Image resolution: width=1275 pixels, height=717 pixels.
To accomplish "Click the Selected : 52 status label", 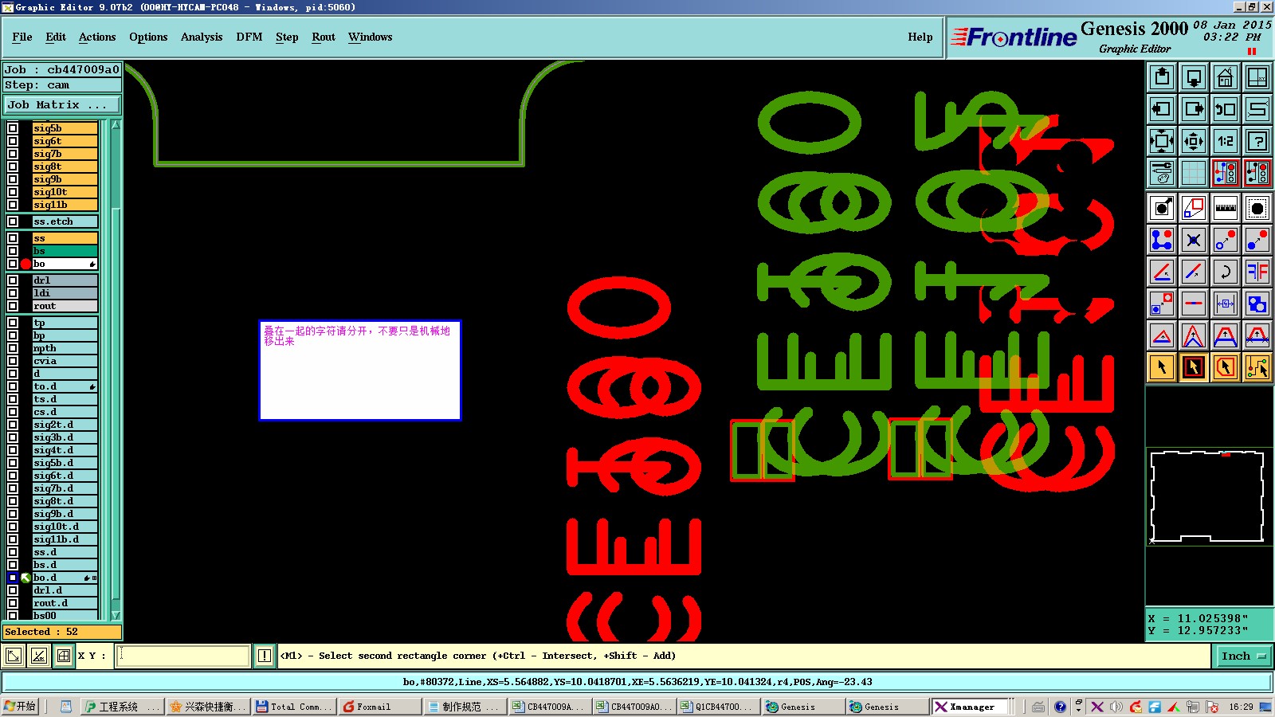I will coord(62,632).
